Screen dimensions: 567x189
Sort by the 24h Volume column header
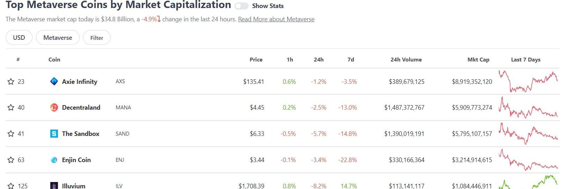[406, 60]
